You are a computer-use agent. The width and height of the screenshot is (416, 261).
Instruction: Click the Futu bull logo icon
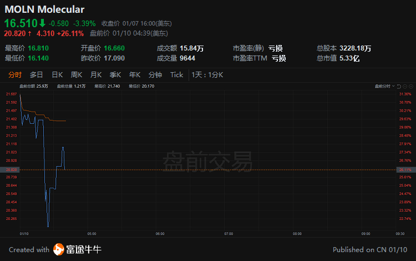point(58,249)
